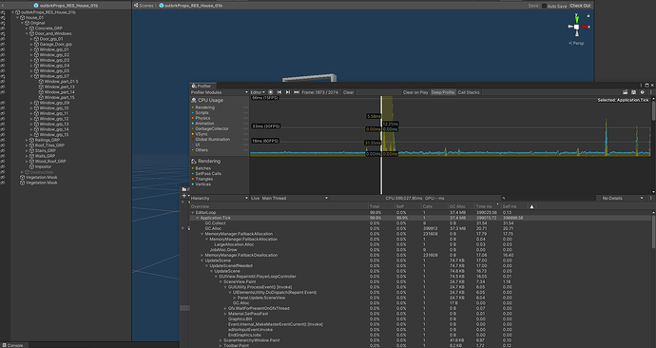Click the Save button in Scene view
The height and width of the screenshot is (348, 656).
coord(533,6)
